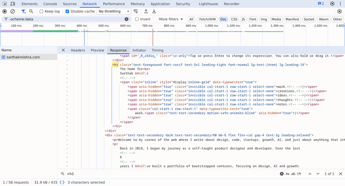Close the request details pane

point(63,50)
